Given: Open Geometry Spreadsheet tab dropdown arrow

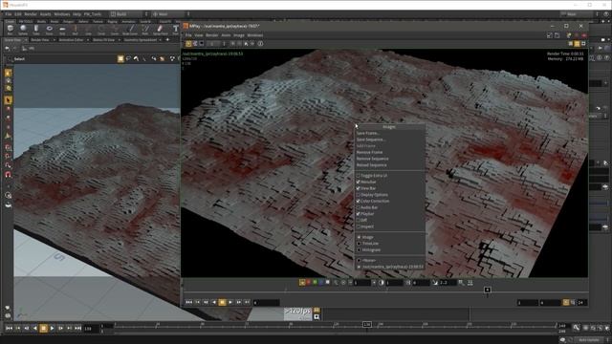Looking at the screenshot, I should [x=160, y=40].
